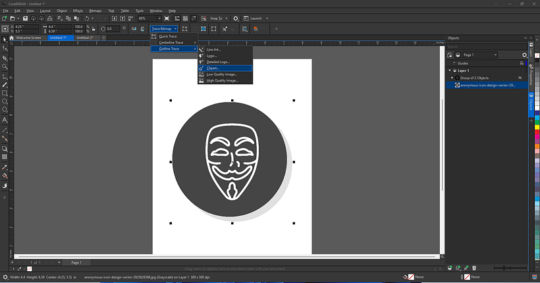Collapse the Layer 1 tree item
Image resolution: width=540 pixels, height=283 pixels.
coord(450,70)
